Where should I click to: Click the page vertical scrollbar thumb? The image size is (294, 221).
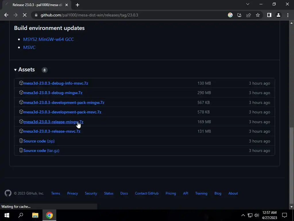pyautogui.click(x=291, y=165)
